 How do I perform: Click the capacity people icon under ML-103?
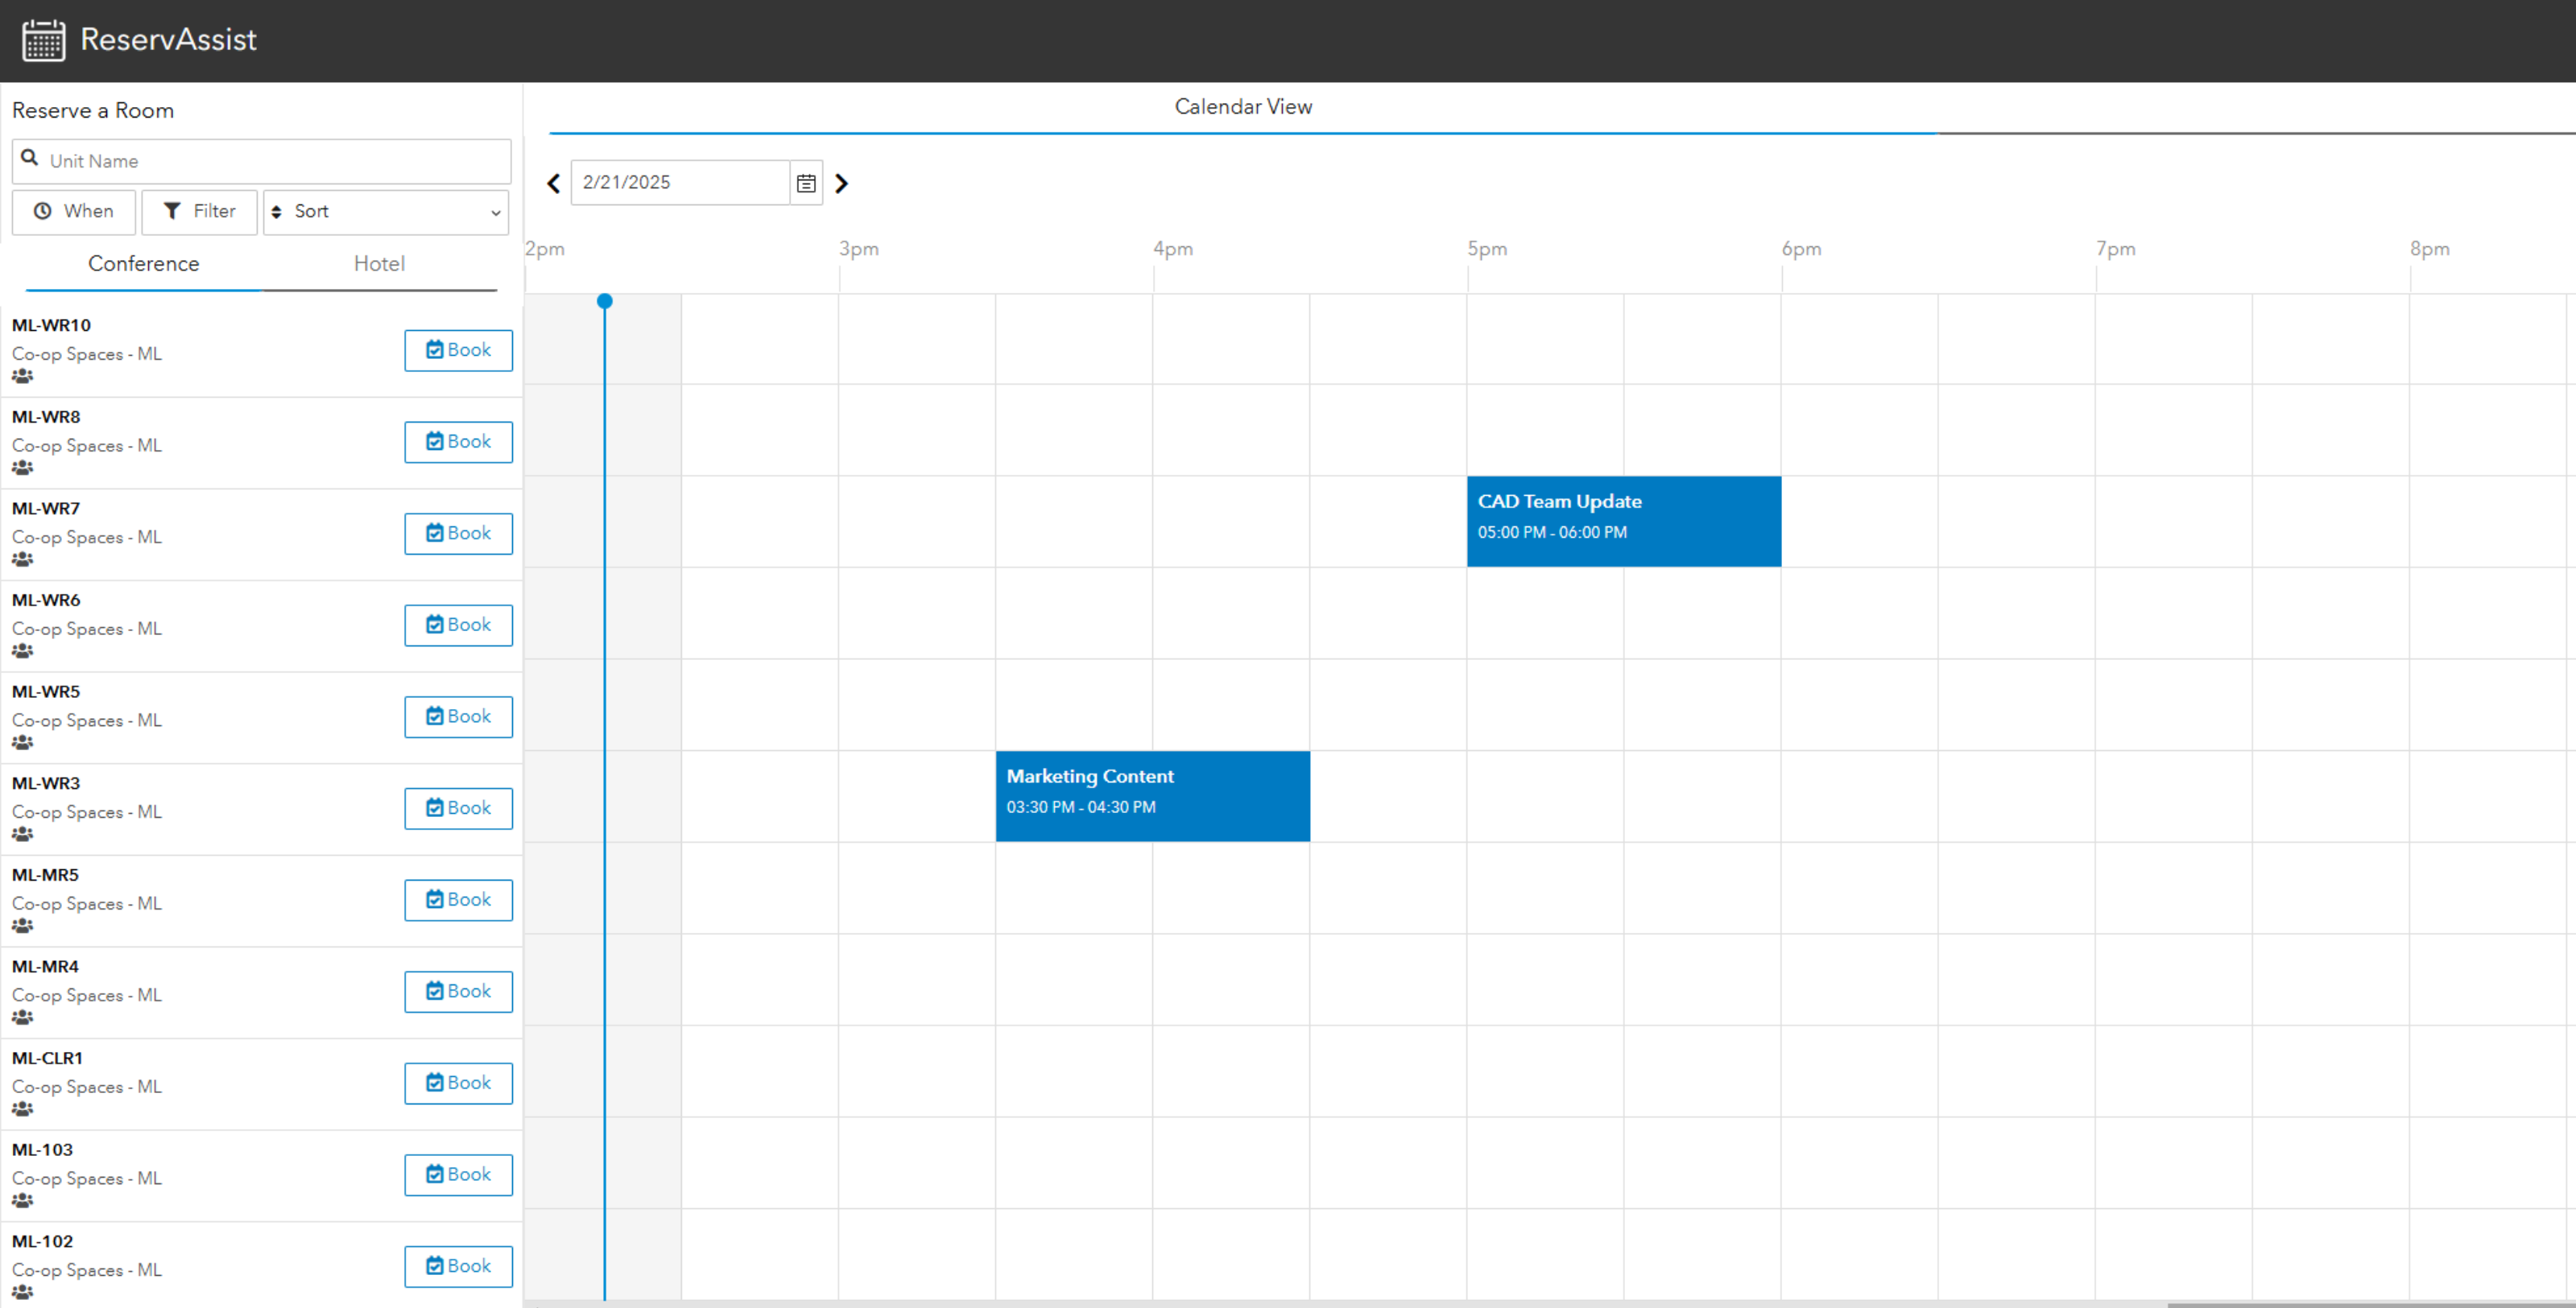click(x=22, y=1201)
